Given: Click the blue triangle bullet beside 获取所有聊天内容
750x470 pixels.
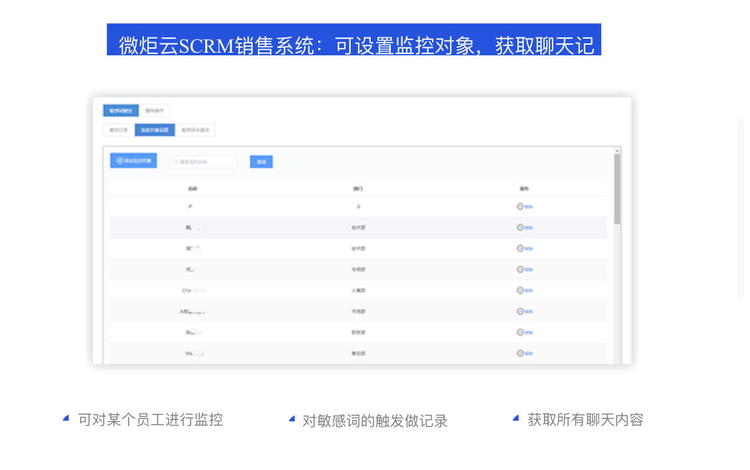Looking at the screenshot, I should tap(515, 418).
